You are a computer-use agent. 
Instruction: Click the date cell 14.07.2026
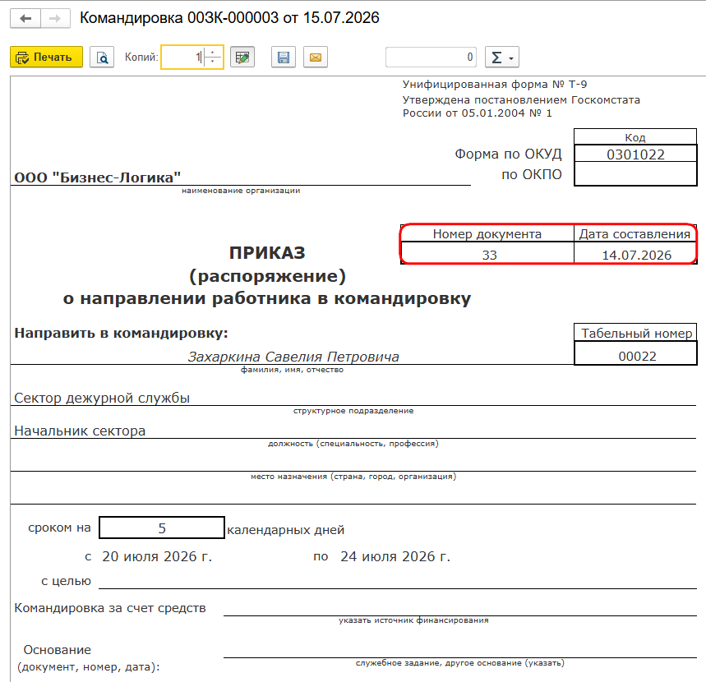coord(636,255)
